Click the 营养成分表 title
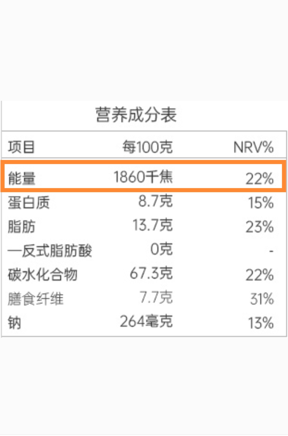Viewport: 288px width, 436px height. pos(136,115)
